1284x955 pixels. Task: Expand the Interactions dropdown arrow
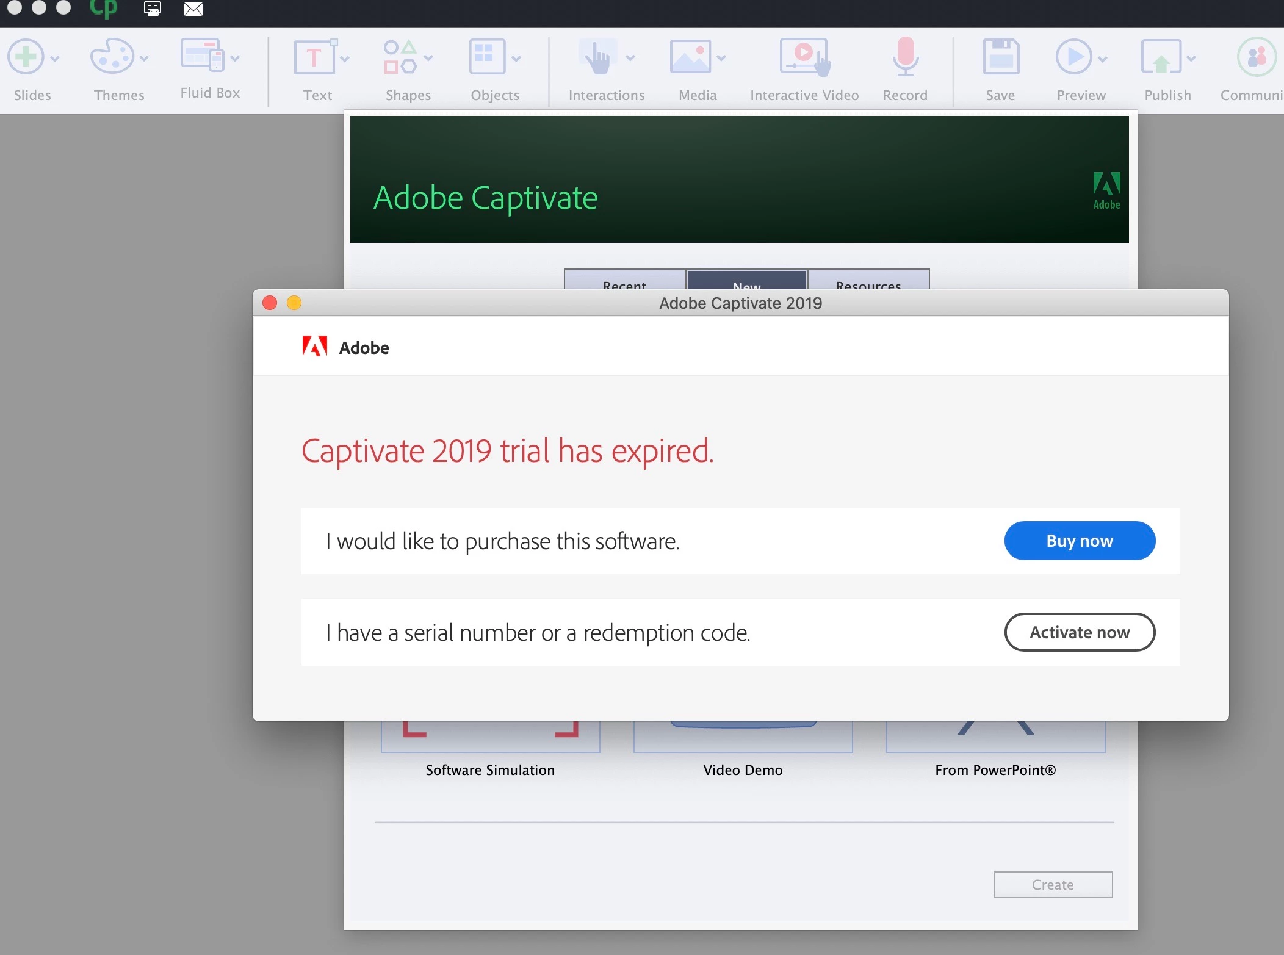pyautogui.click(x=630, y=59)
